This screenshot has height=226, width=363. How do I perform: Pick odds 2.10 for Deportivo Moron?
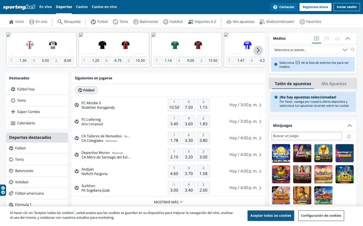tap(174, 155)
